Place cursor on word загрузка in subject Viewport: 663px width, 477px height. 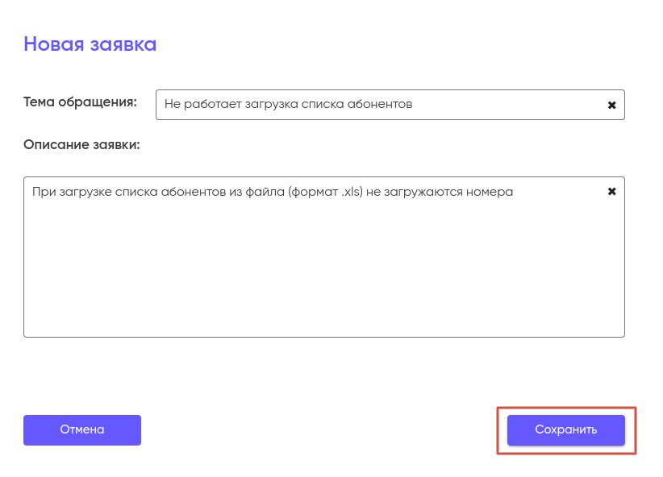(x=265, y=105)
